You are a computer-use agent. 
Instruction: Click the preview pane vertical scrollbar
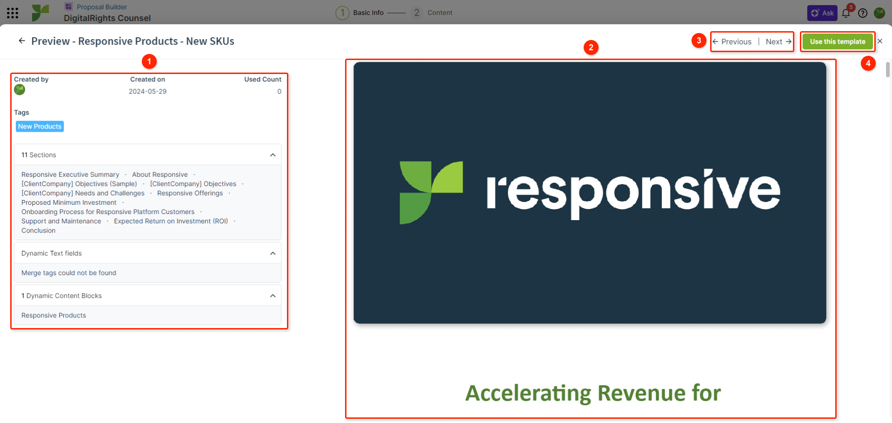tap(888, 69)
